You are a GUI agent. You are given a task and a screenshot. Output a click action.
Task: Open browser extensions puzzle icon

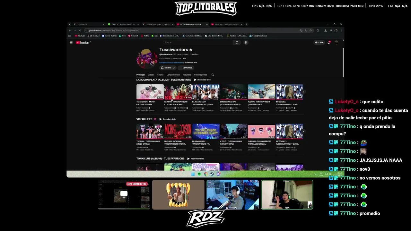coord(318,30)
